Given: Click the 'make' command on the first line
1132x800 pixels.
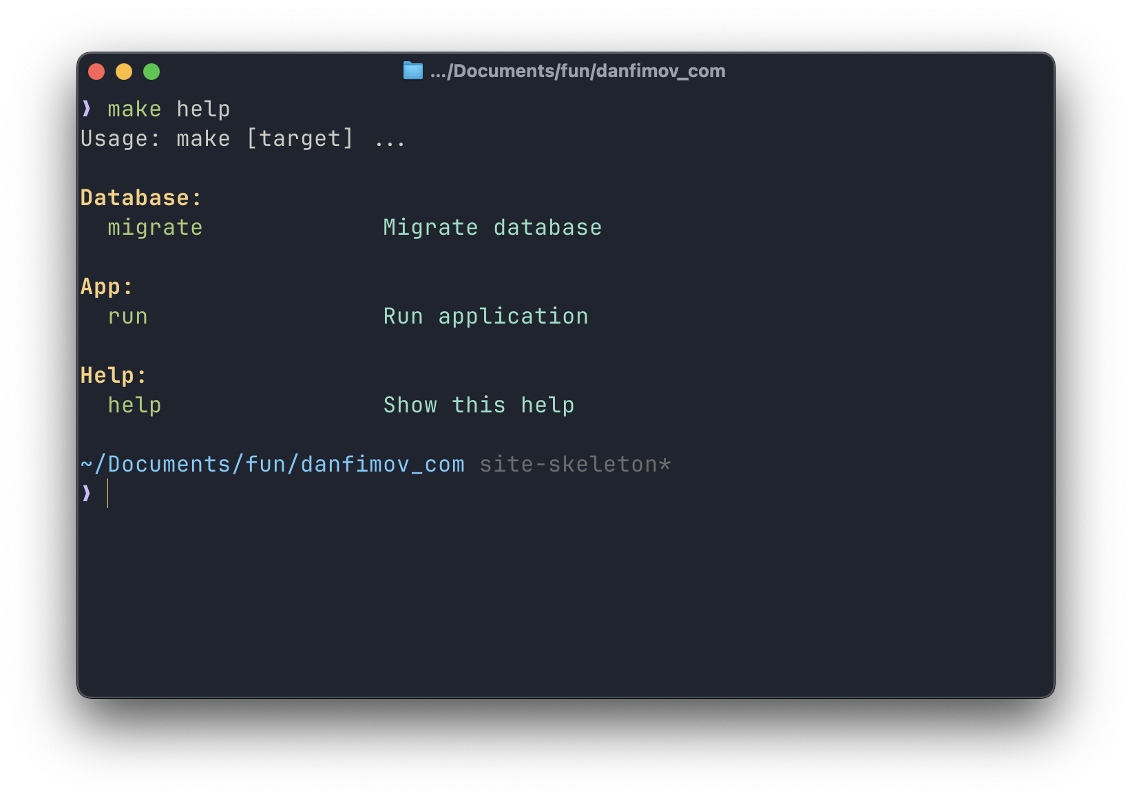Looking at the screenshot, I should click(x=134, y=109).
